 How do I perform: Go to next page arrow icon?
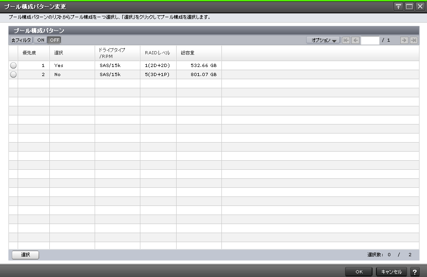[404, 40]
